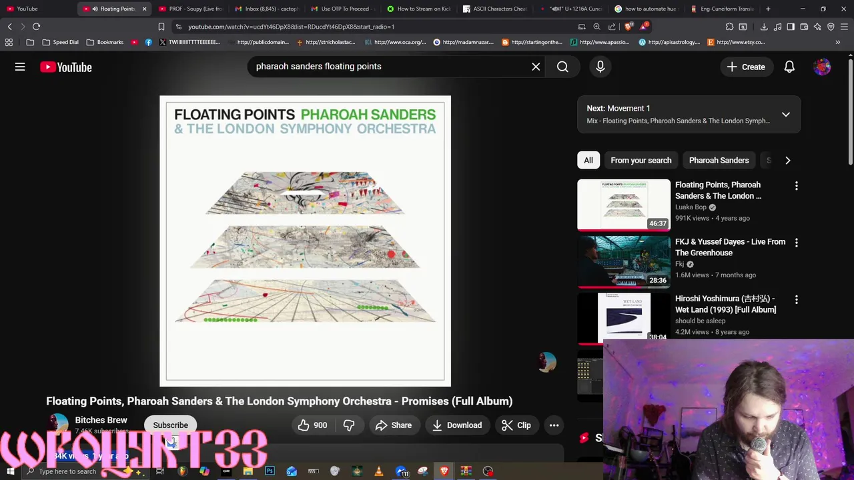Like the video with thumbs up
The height and width of the screenshot is (480, 854).
(x=313, y=425)
